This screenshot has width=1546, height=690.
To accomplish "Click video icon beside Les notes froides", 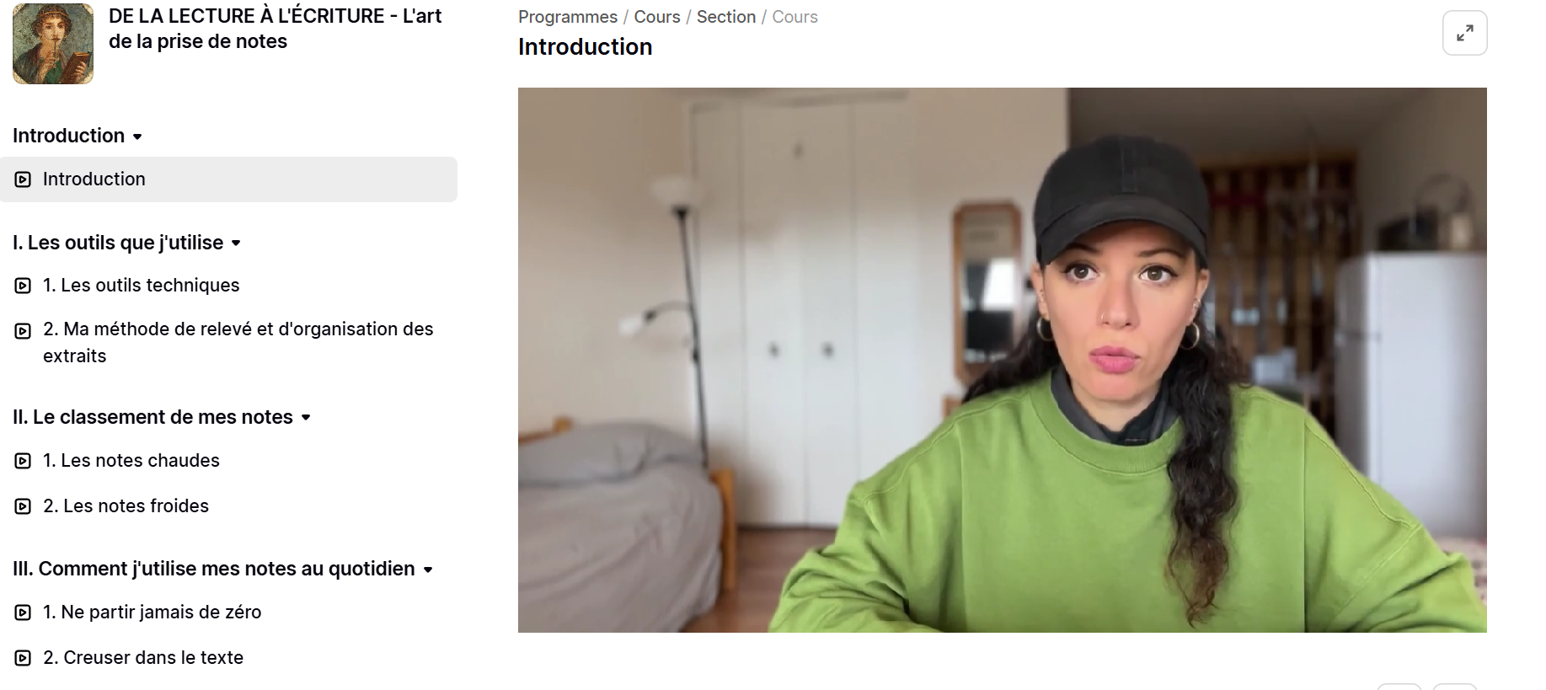I will pyautogui.click(x=23, y=506).
